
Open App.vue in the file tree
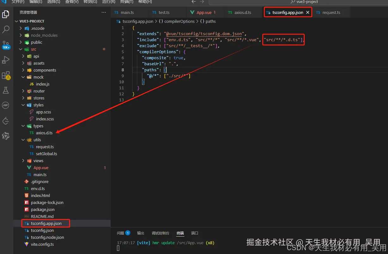(x=62, y=168)
